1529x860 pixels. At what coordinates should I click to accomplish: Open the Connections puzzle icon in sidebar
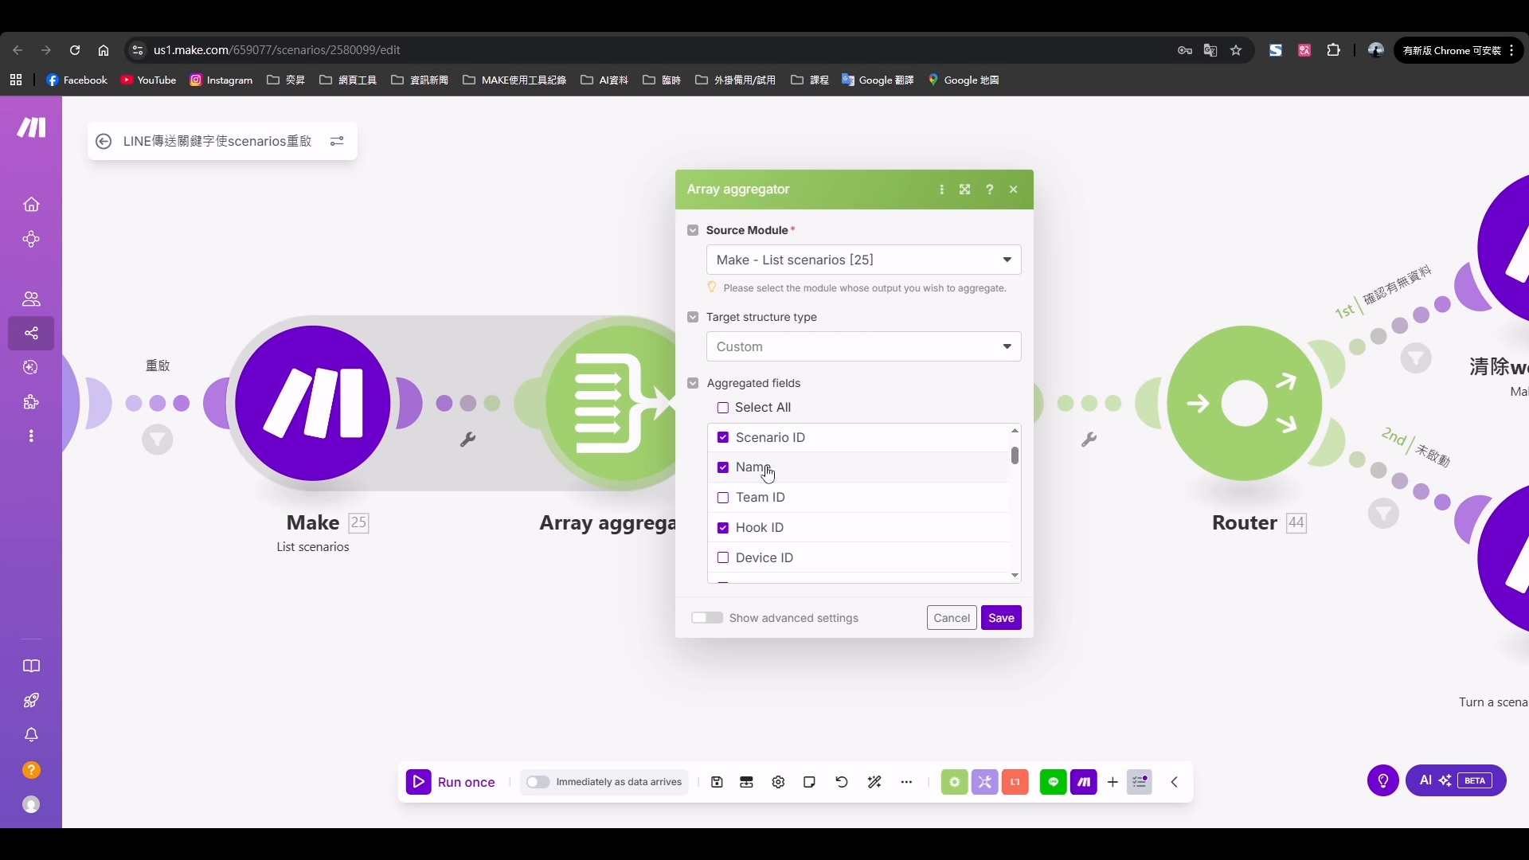[x=31, y=402]
